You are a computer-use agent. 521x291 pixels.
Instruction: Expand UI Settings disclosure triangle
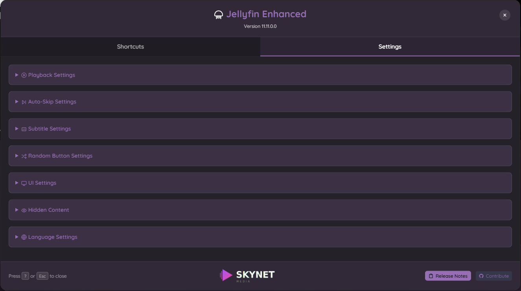click(17, 183)
